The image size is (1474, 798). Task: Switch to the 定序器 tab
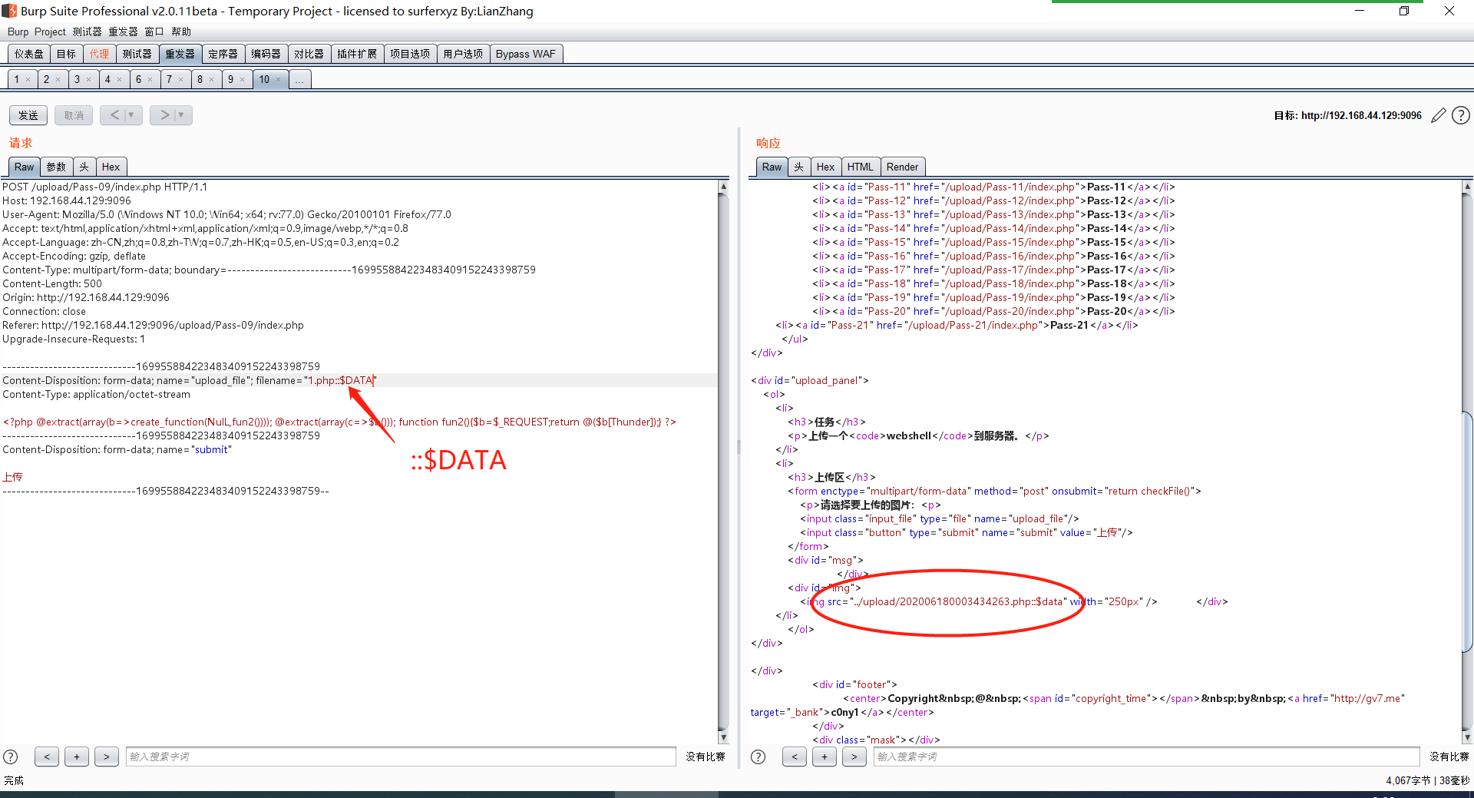[223, 54]
